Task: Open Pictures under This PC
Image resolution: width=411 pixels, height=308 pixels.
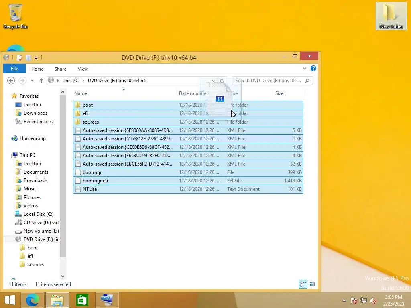Action: pyautogui.click(x=32, y=197)
